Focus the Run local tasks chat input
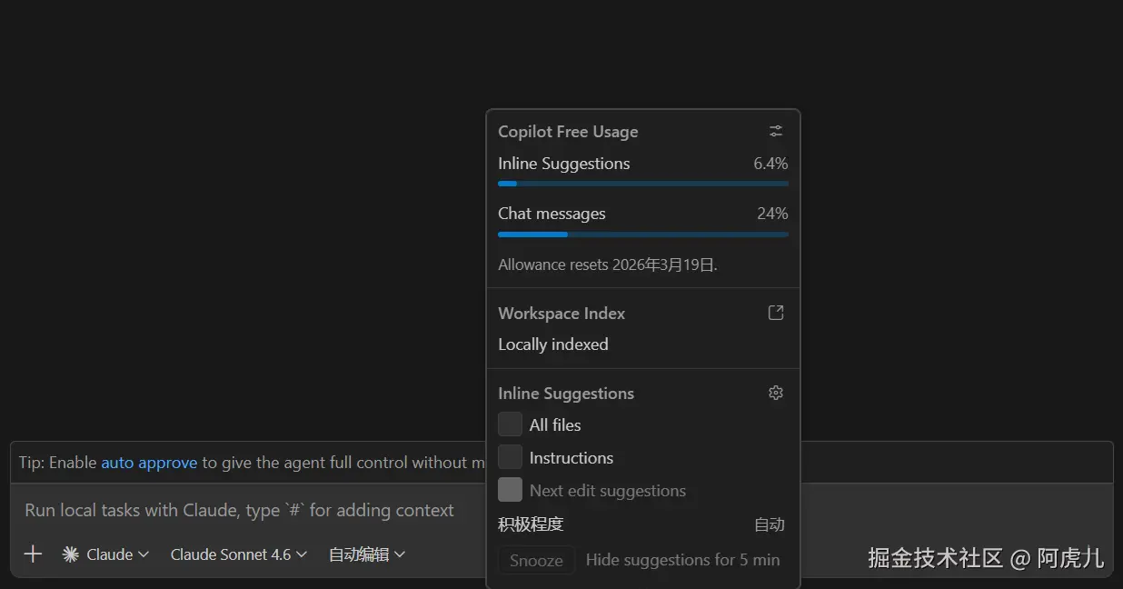 click(240, 511)
